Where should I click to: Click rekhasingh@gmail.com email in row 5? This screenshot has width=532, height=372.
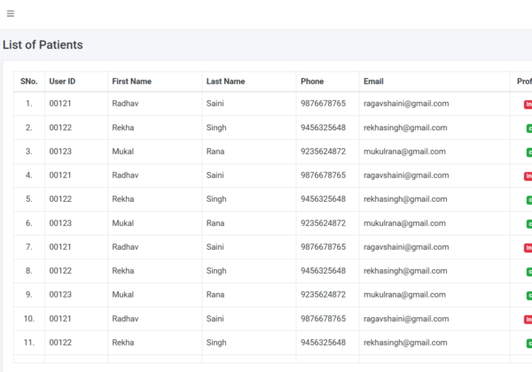pyautogui.click(x=403, y=199)
